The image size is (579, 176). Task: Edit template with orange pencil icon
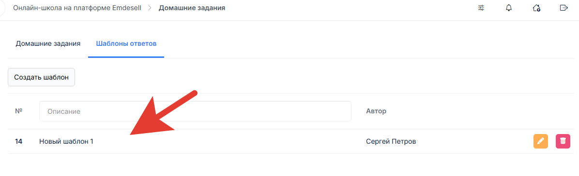541,141
